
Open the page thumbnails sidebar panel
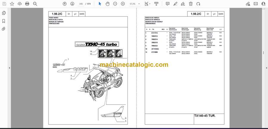[x=4, y=13]
